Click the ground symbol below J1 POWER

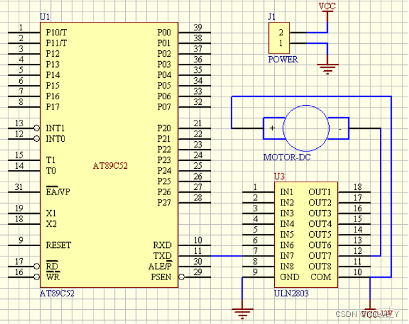coord(328,70)
